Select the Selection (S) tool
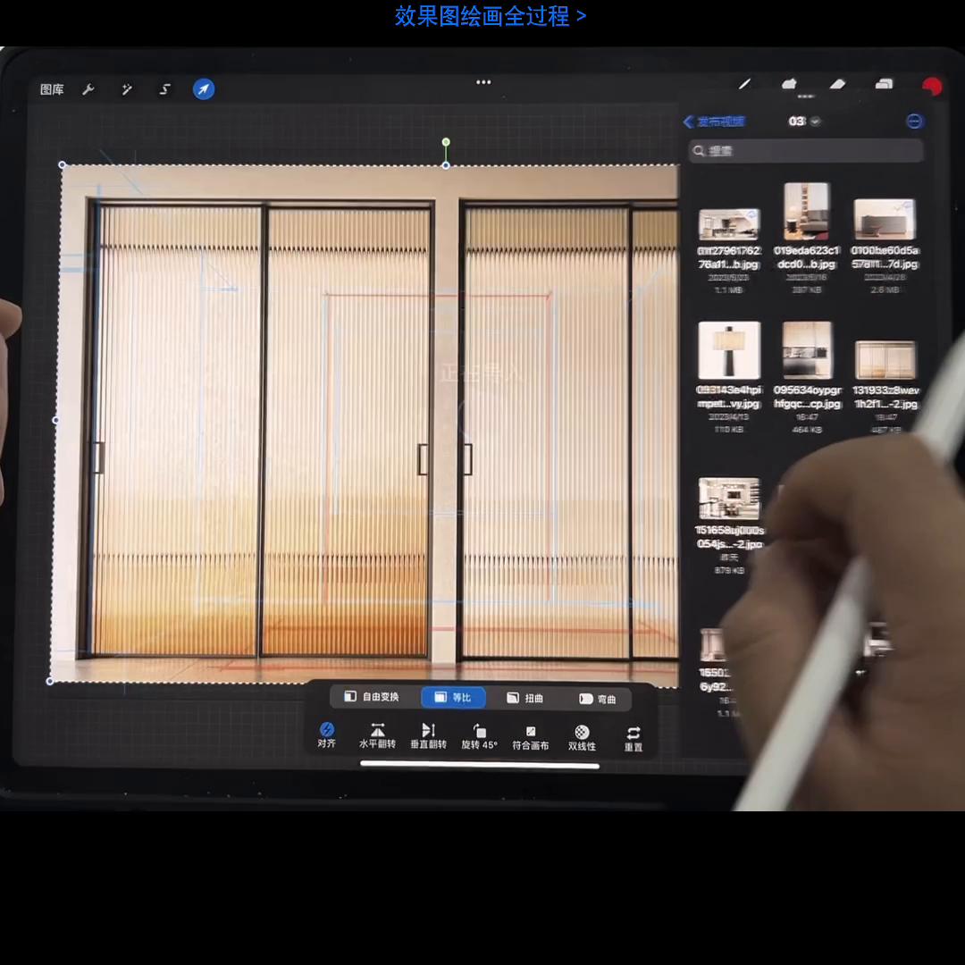965x965 pixels. pyautogui.click(x=164, y=88)
